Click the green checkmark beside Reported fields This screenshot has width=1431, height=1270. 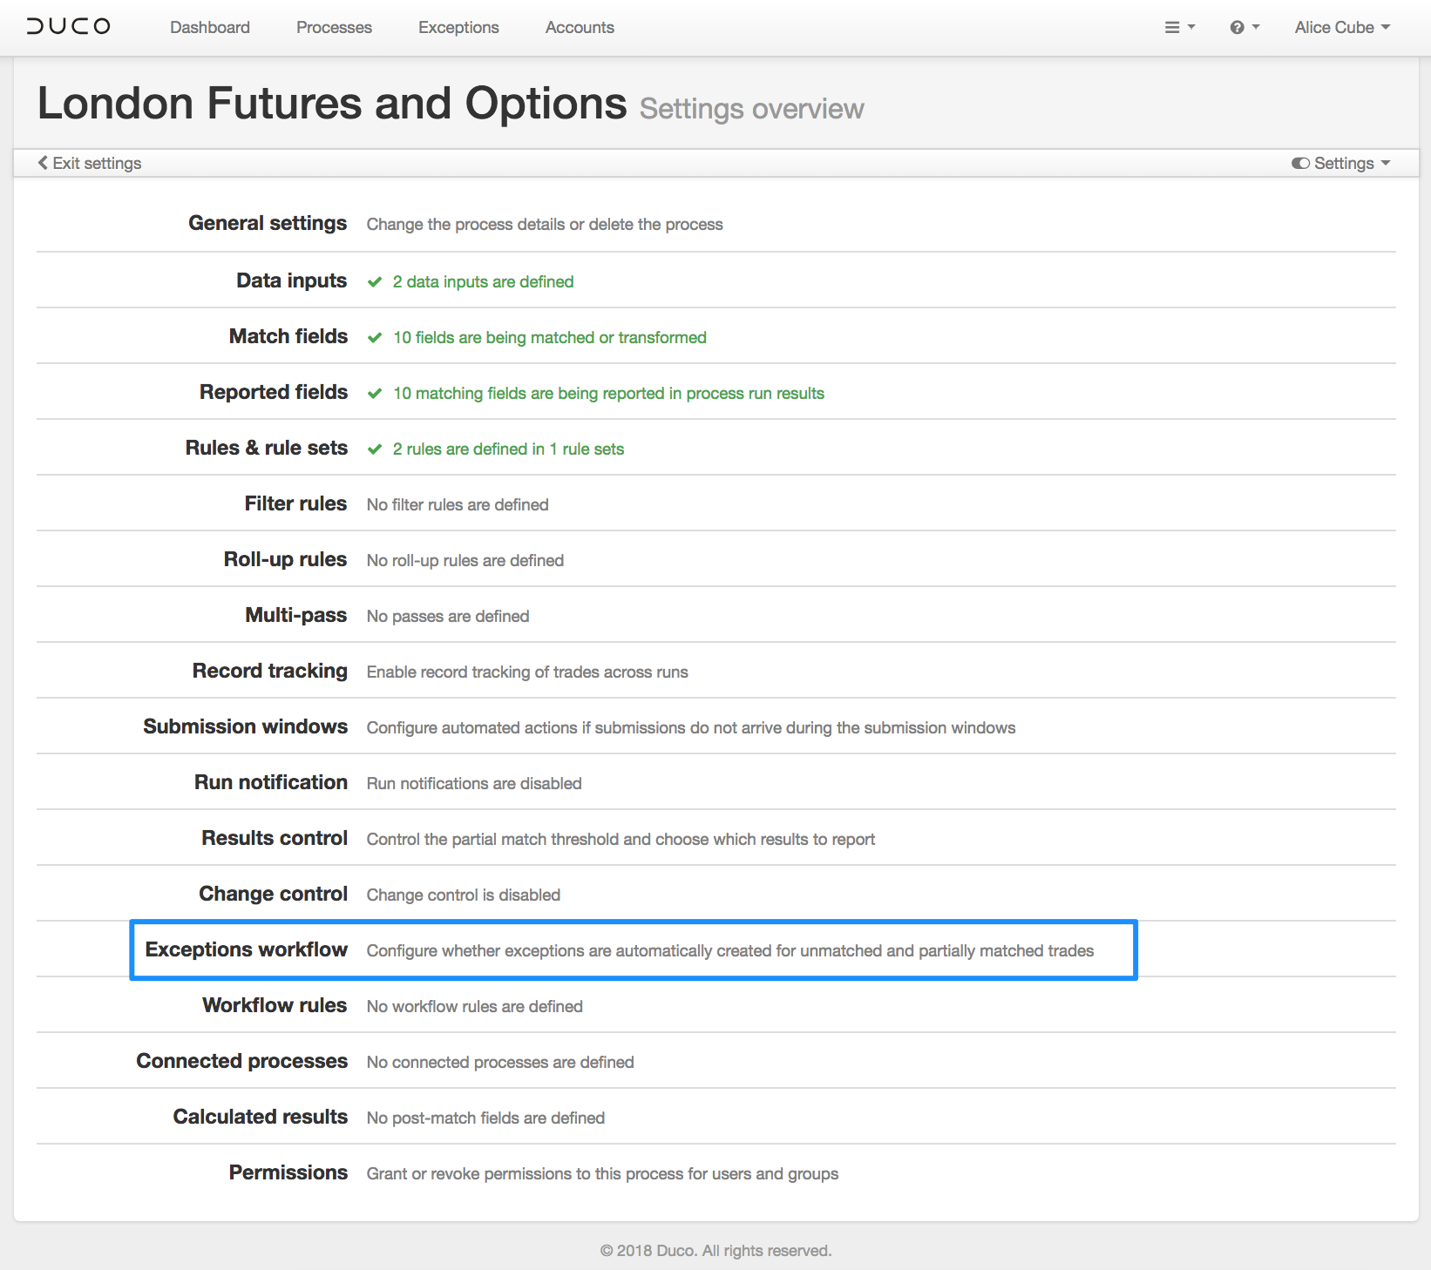pos(375,393)
